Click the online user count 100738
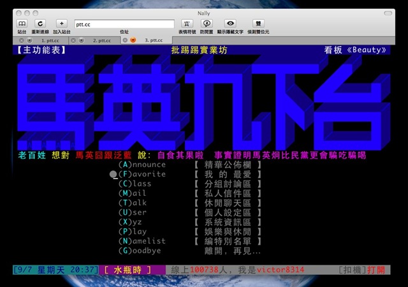 click(204, 270)
